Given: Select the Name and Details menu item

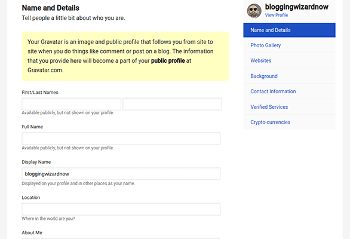Looking at the screenshot, I should click(x=289, y=30).
